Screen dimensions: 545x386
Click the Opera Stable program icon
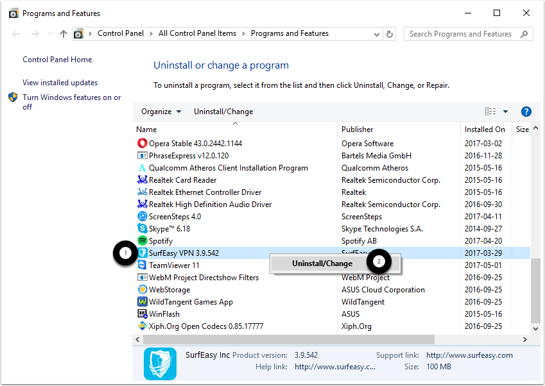point(142,143)
